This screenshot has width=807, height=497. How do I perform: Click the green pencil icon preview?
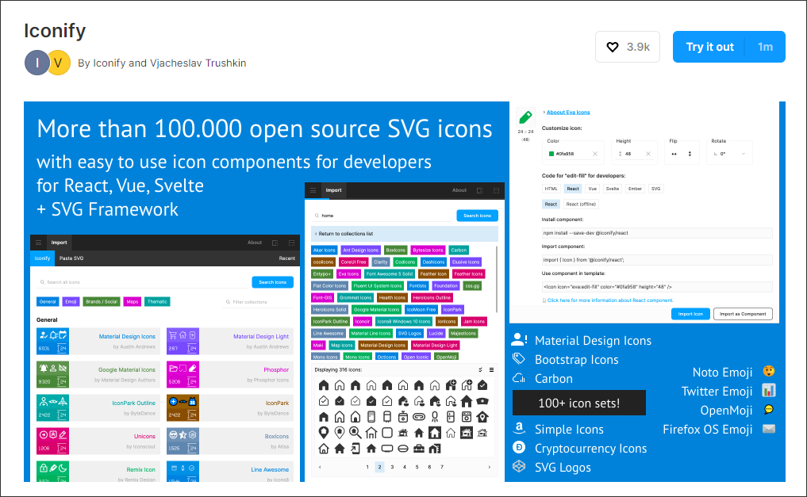point(525,117)
